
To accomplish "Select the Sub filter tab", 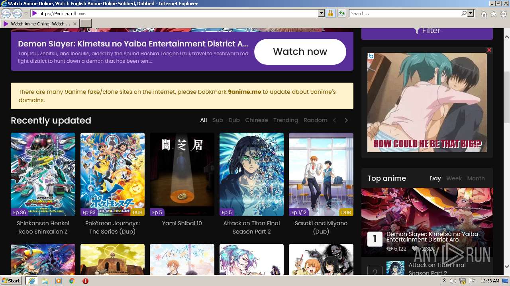I will pyautogui.click(x=218, y=120).
